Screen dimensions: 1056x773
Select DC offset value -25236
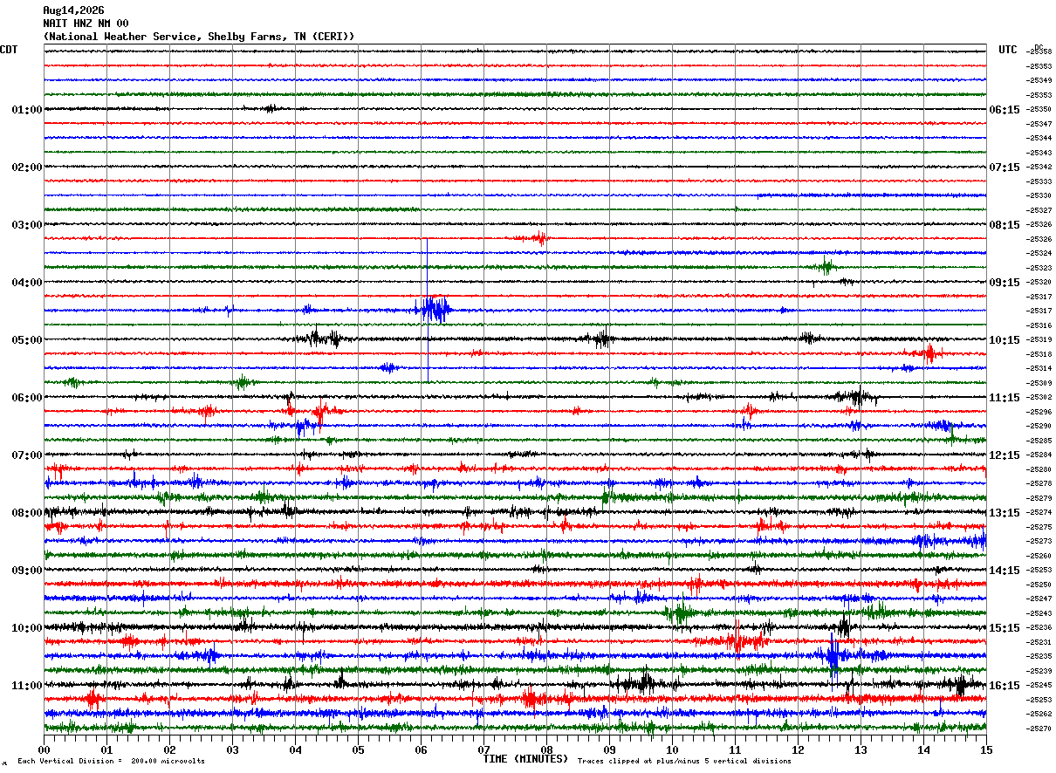point(1039,628)
